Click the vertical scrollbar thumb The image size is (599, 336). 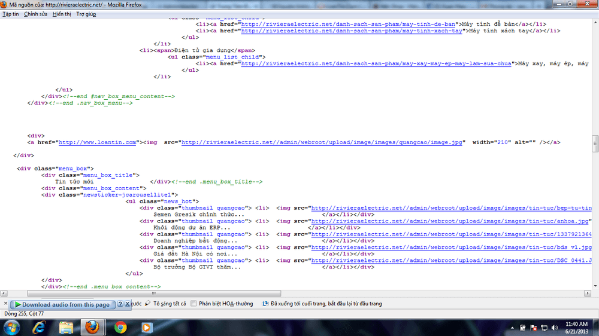pos(595,143)
